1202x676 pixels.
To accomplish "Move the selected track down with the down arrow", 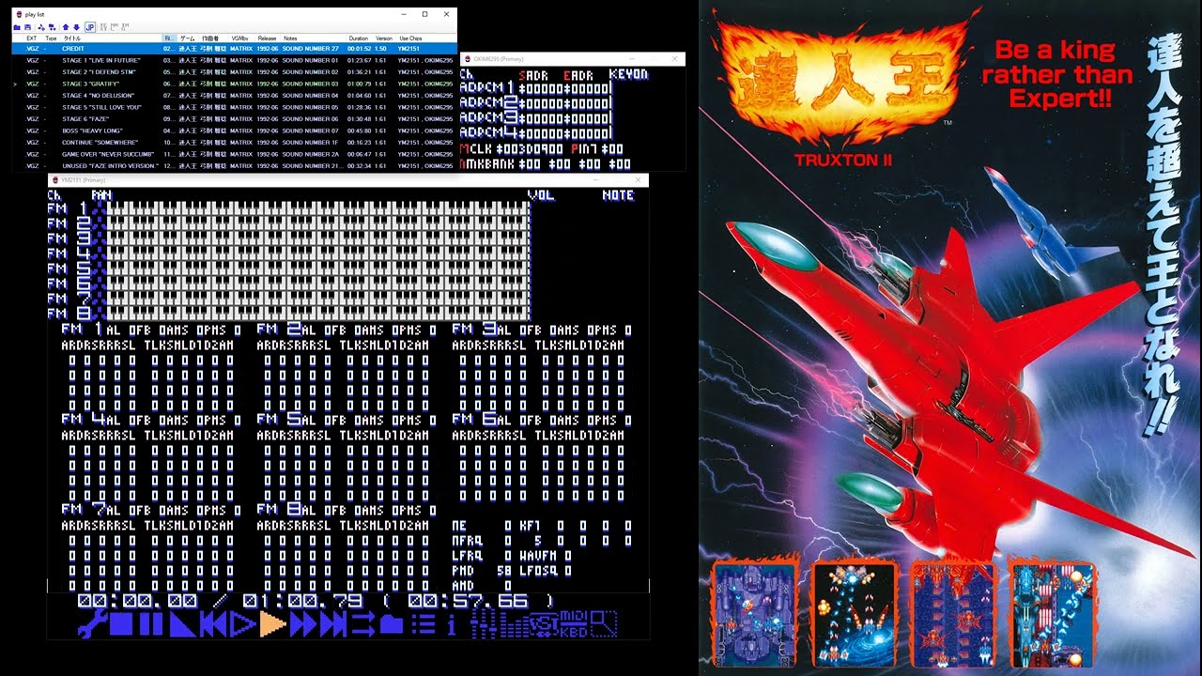I will (x=77, y=27).
